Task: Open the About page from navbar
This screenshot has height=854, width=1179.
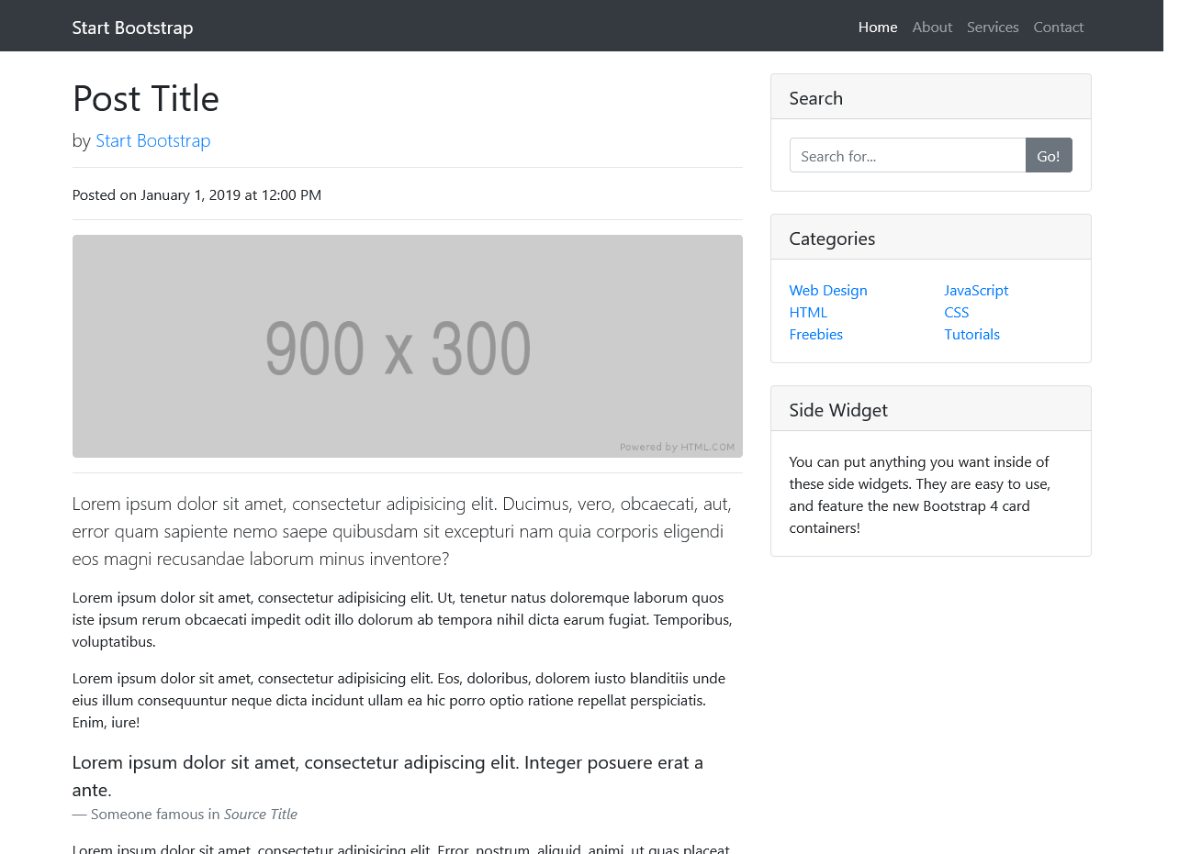Action: 931,28
